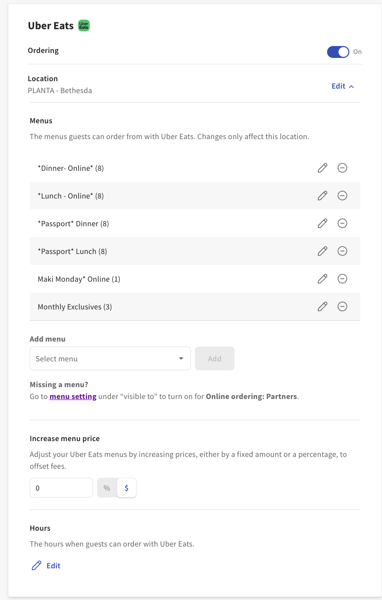Viewport: 382px width, 600px height.
Task: Select the dollar option for price increase
Action: click(x=127, y=488)
